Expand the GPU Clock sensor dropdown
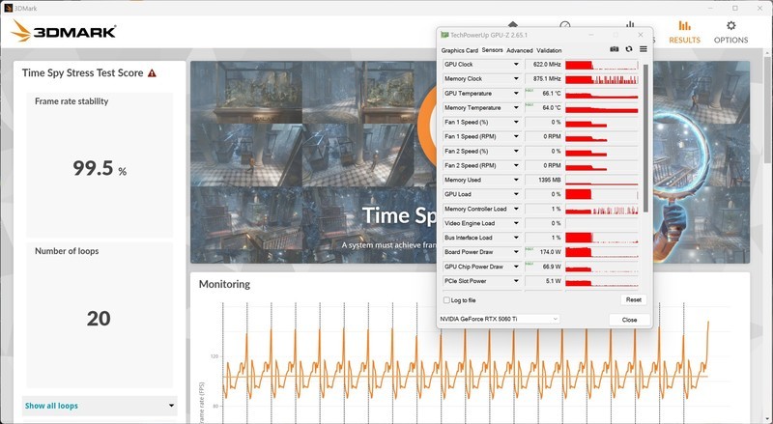Screen dimensions: 773x424 516,65
